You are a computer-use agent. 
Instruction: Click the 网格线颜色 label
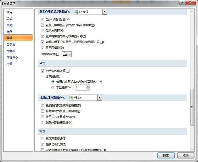point(50,54)
